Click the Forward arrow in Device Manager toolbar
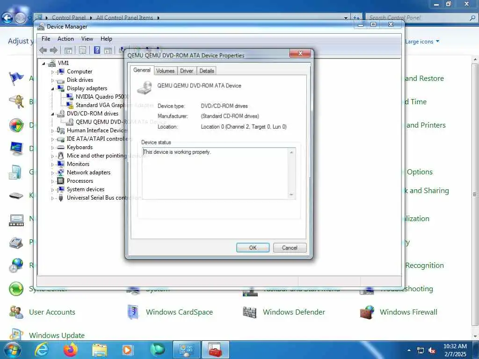The height and width of the screenshot is (359, 479). [x=54, y=50]
